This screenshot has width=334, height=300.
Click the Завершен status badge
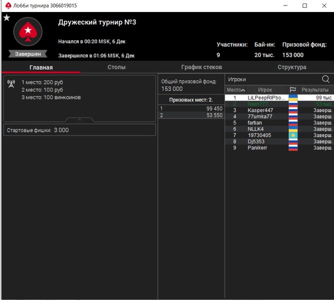pos(28,54)
